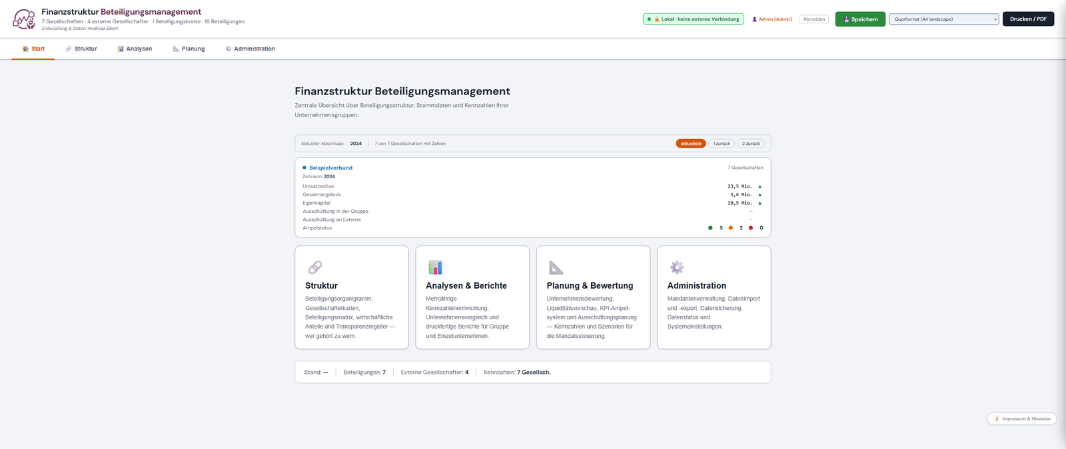Switch to the '2 zurück' period

pos(751,144)
